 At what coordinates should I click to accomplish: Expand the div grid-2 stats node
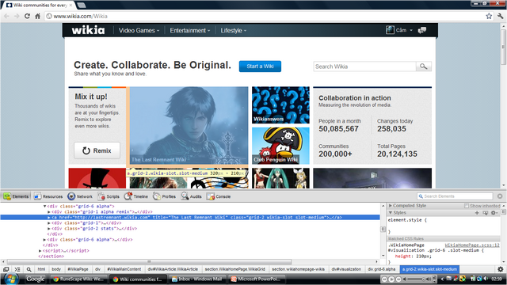49,229
